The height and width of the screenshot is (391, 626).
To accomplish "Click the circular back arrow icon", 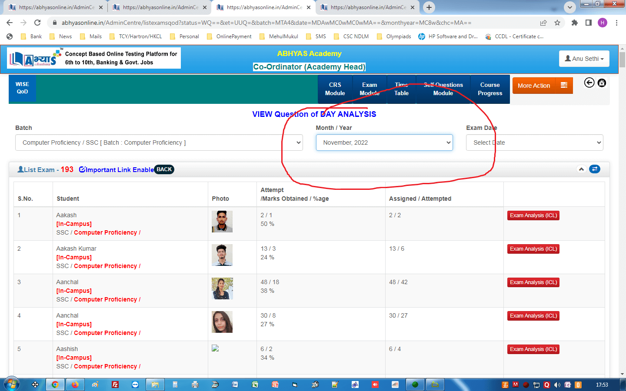I will 589,83.
